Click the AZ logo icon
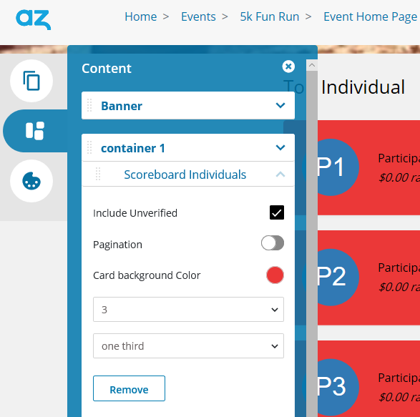This screenshot has width=420, height=417. [33, 19]
